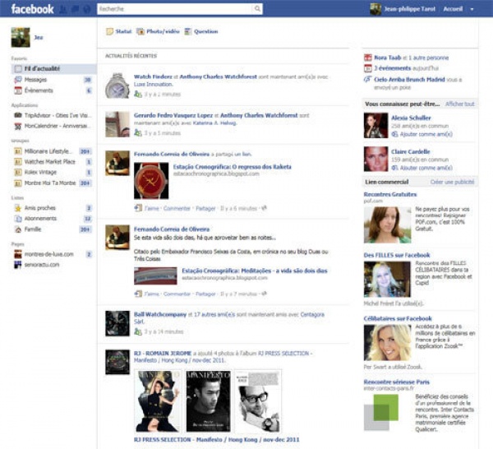Add Claire Cardelle as friend

pyautogui.click(x=426, y=168)
